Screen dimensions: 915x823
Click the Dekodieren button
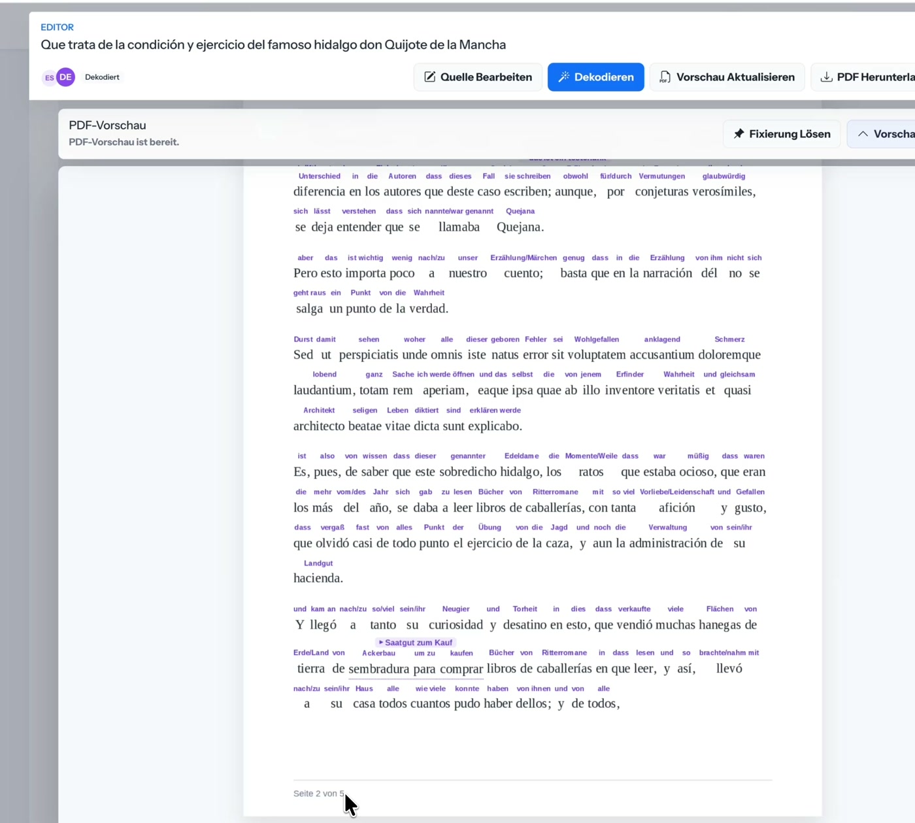(x=595, y=77)
